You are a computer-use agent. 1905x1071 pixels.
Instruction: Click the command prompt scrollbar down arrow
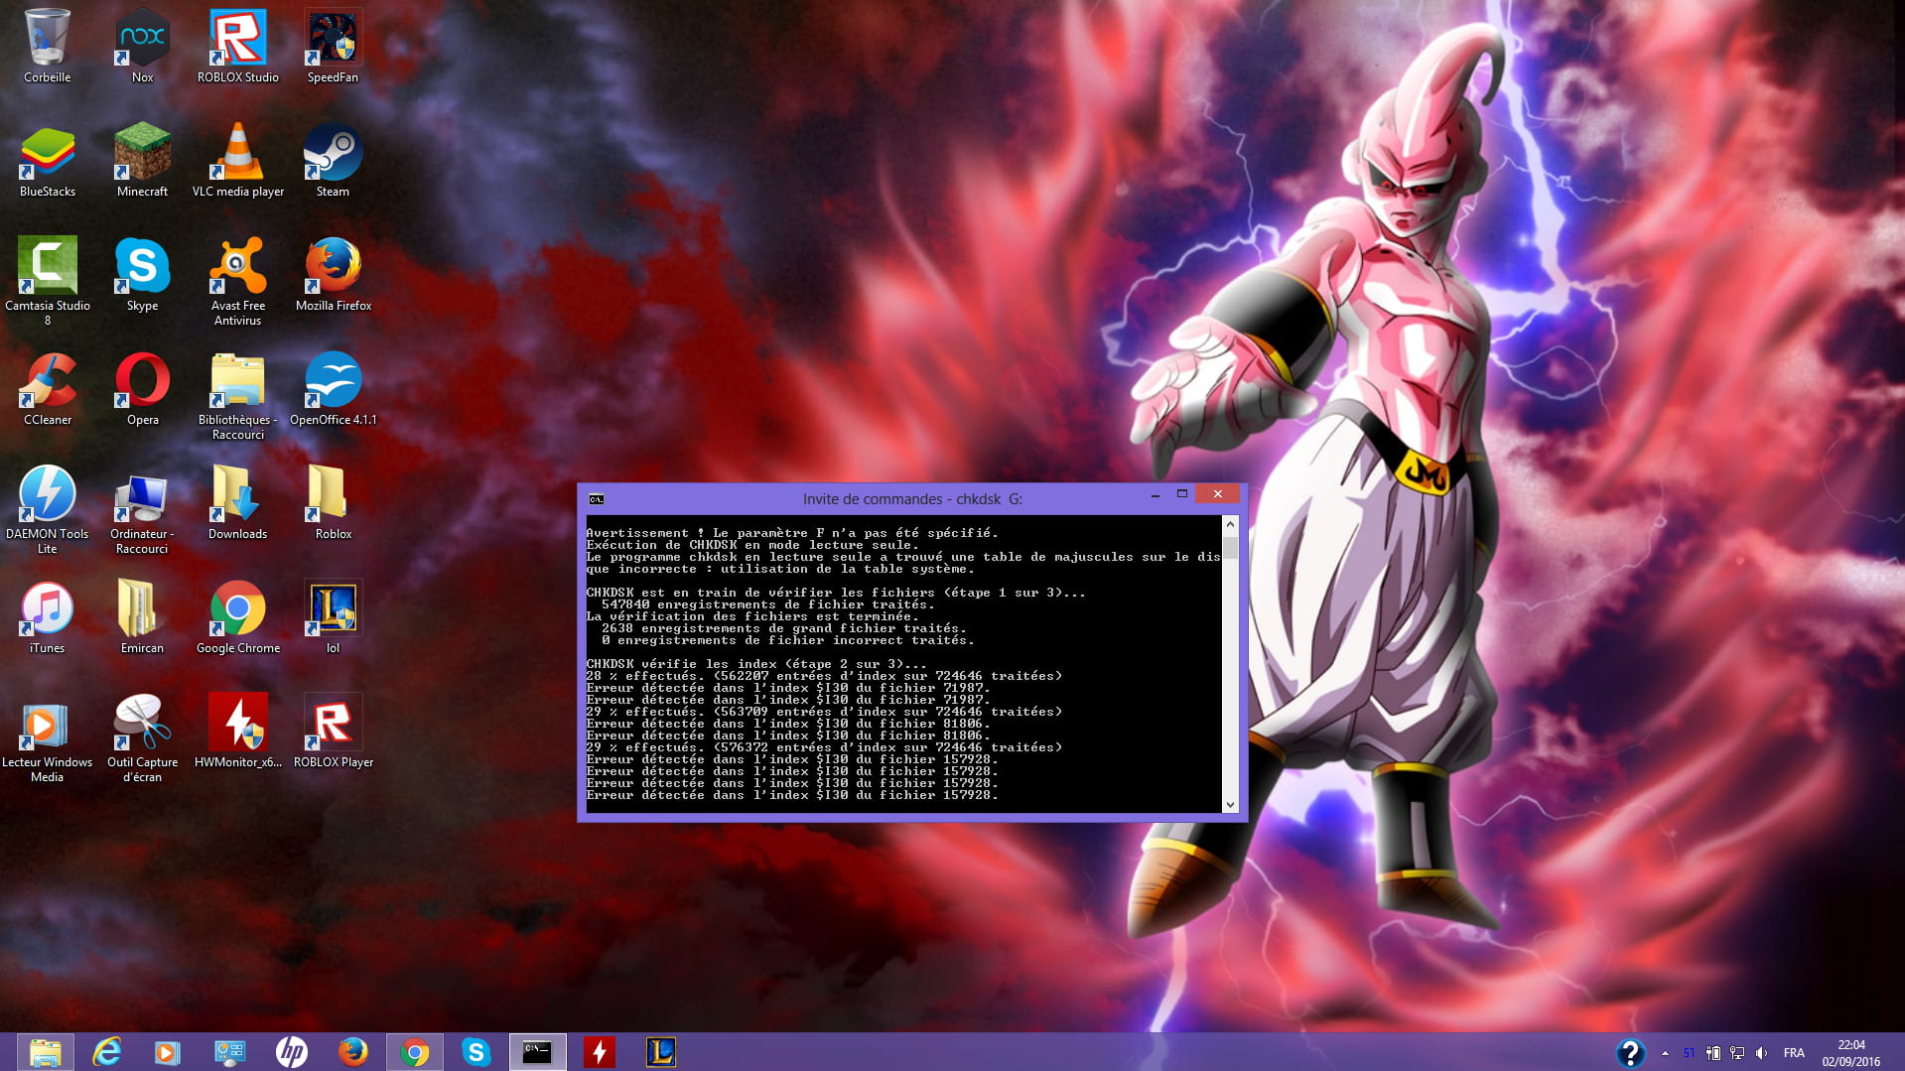click(1230, 805)
